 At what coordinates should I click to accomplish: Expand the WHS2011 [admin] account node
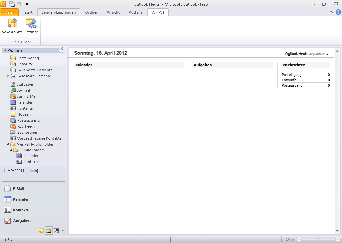(5, 171)
